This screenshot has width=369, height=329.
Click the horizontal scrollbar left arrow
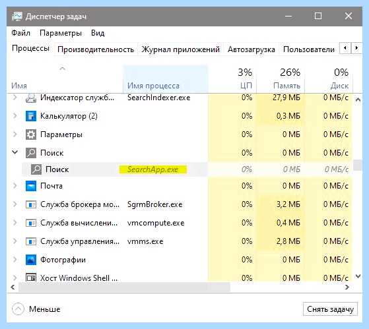[x=13, y=287]
